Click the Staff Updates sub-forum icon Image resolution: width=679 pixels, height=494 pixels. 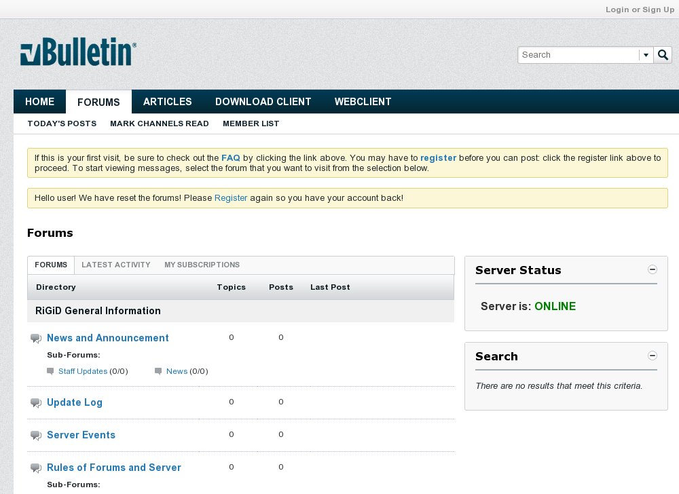coord(50,371)
